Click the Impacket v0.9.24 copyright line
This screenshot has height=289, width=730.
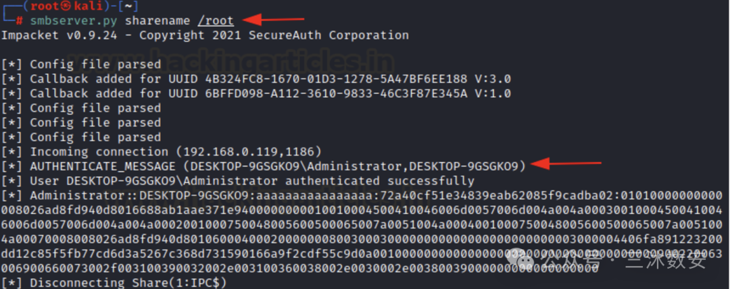(x=205, y=35)
